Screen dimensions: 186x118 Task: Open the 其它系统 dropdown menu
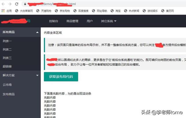click(108, 21)
